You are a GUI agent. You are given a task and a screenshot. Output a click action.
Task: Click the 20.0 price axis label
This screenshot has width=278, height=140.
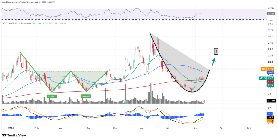271,62
